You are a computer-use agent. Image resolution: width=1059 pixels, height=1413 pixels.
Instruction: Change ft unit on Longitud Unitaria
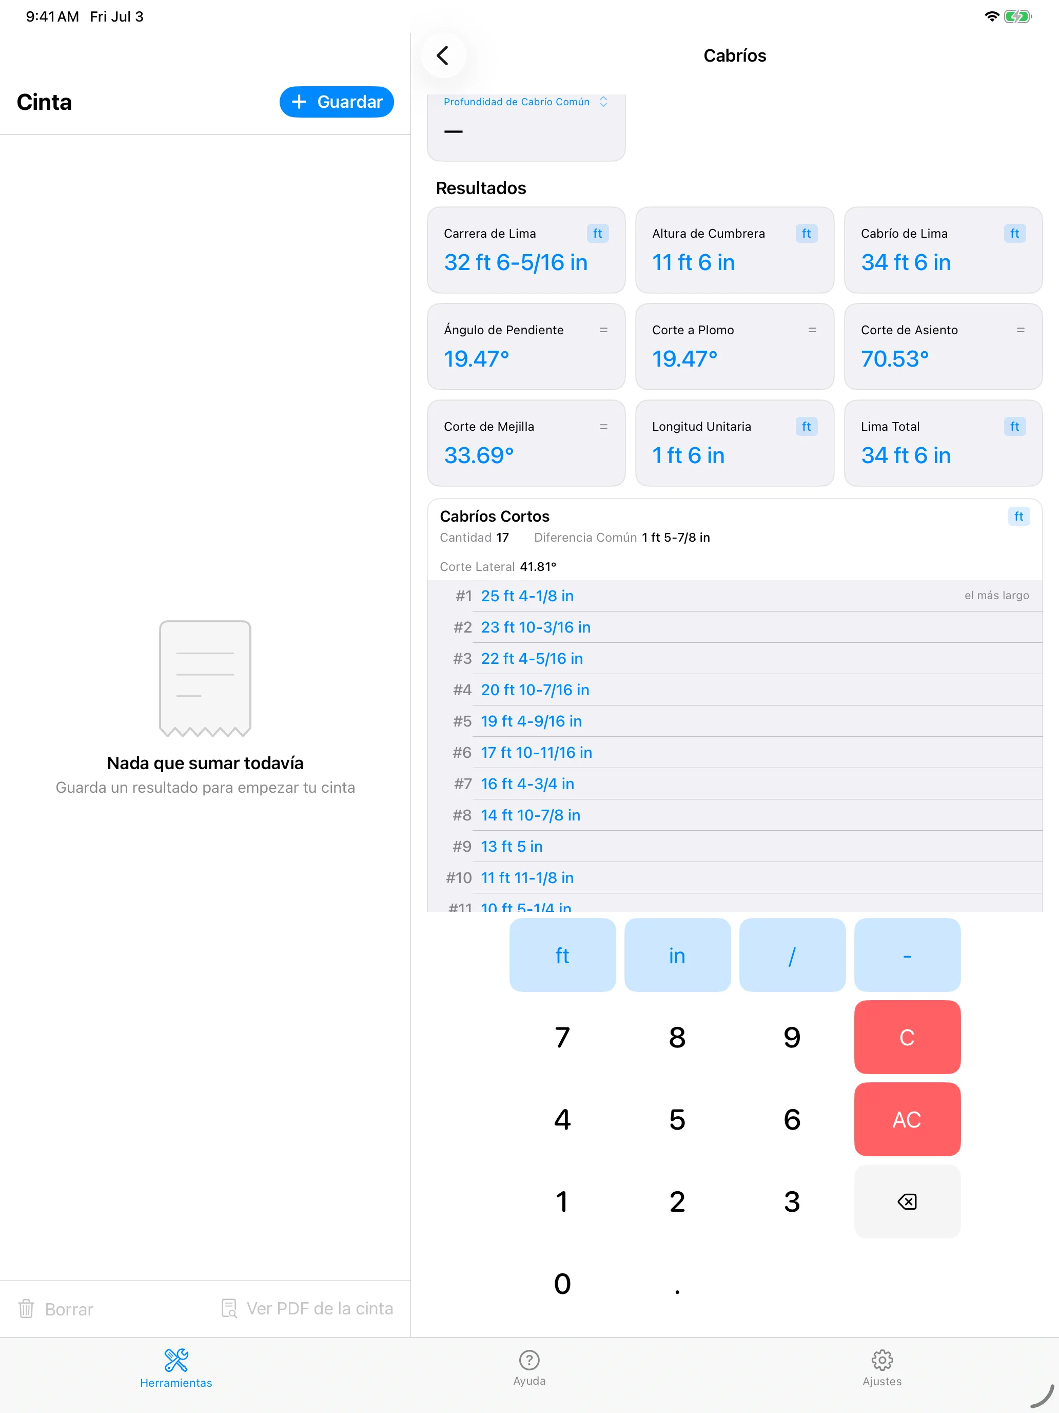(806, 427)
